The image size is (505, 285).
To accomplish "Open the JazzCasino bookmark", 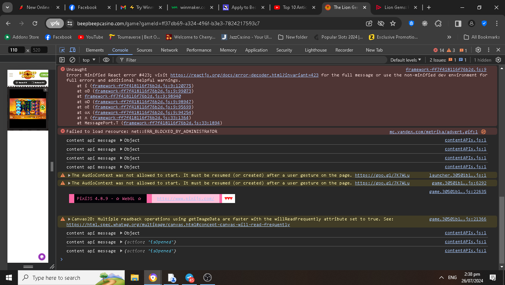I will 247,37.
